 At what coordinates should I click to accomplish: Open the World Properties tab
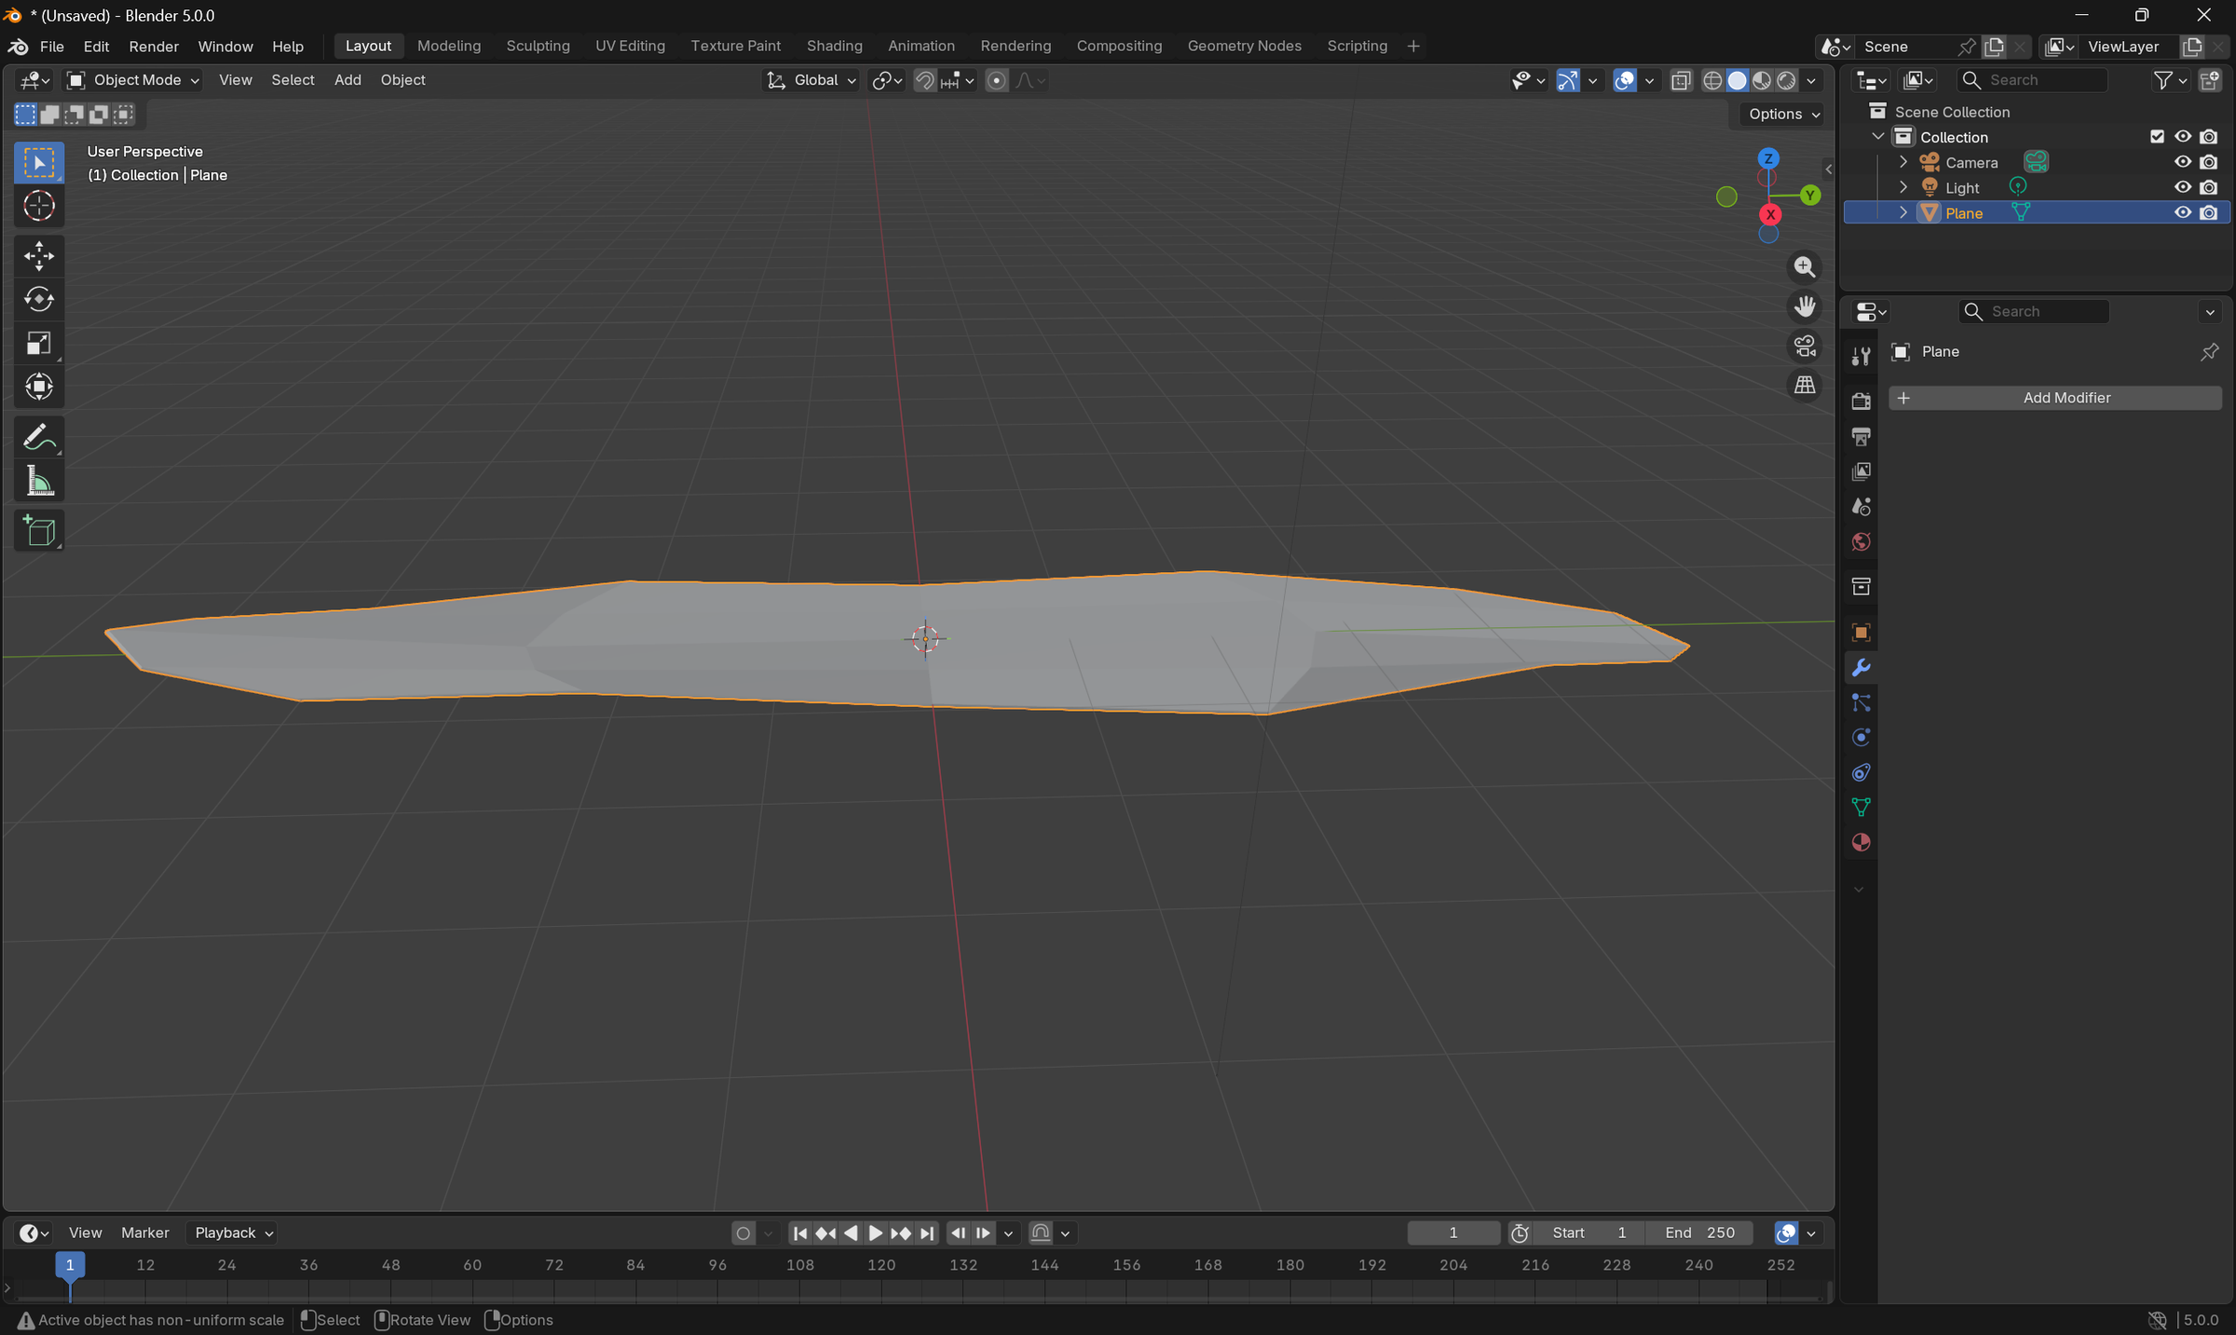[1861, 541]
